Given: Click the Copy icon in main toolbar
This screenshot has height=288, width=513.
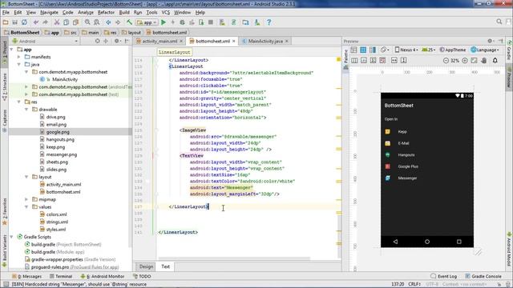Looking at the screenshot, I should click(x=66, y=22).
